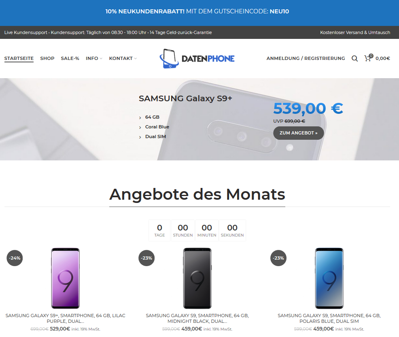Click the -23% badge on Polaris Blue phone
This screenshot has height=337, width=399.
(278, 258)
